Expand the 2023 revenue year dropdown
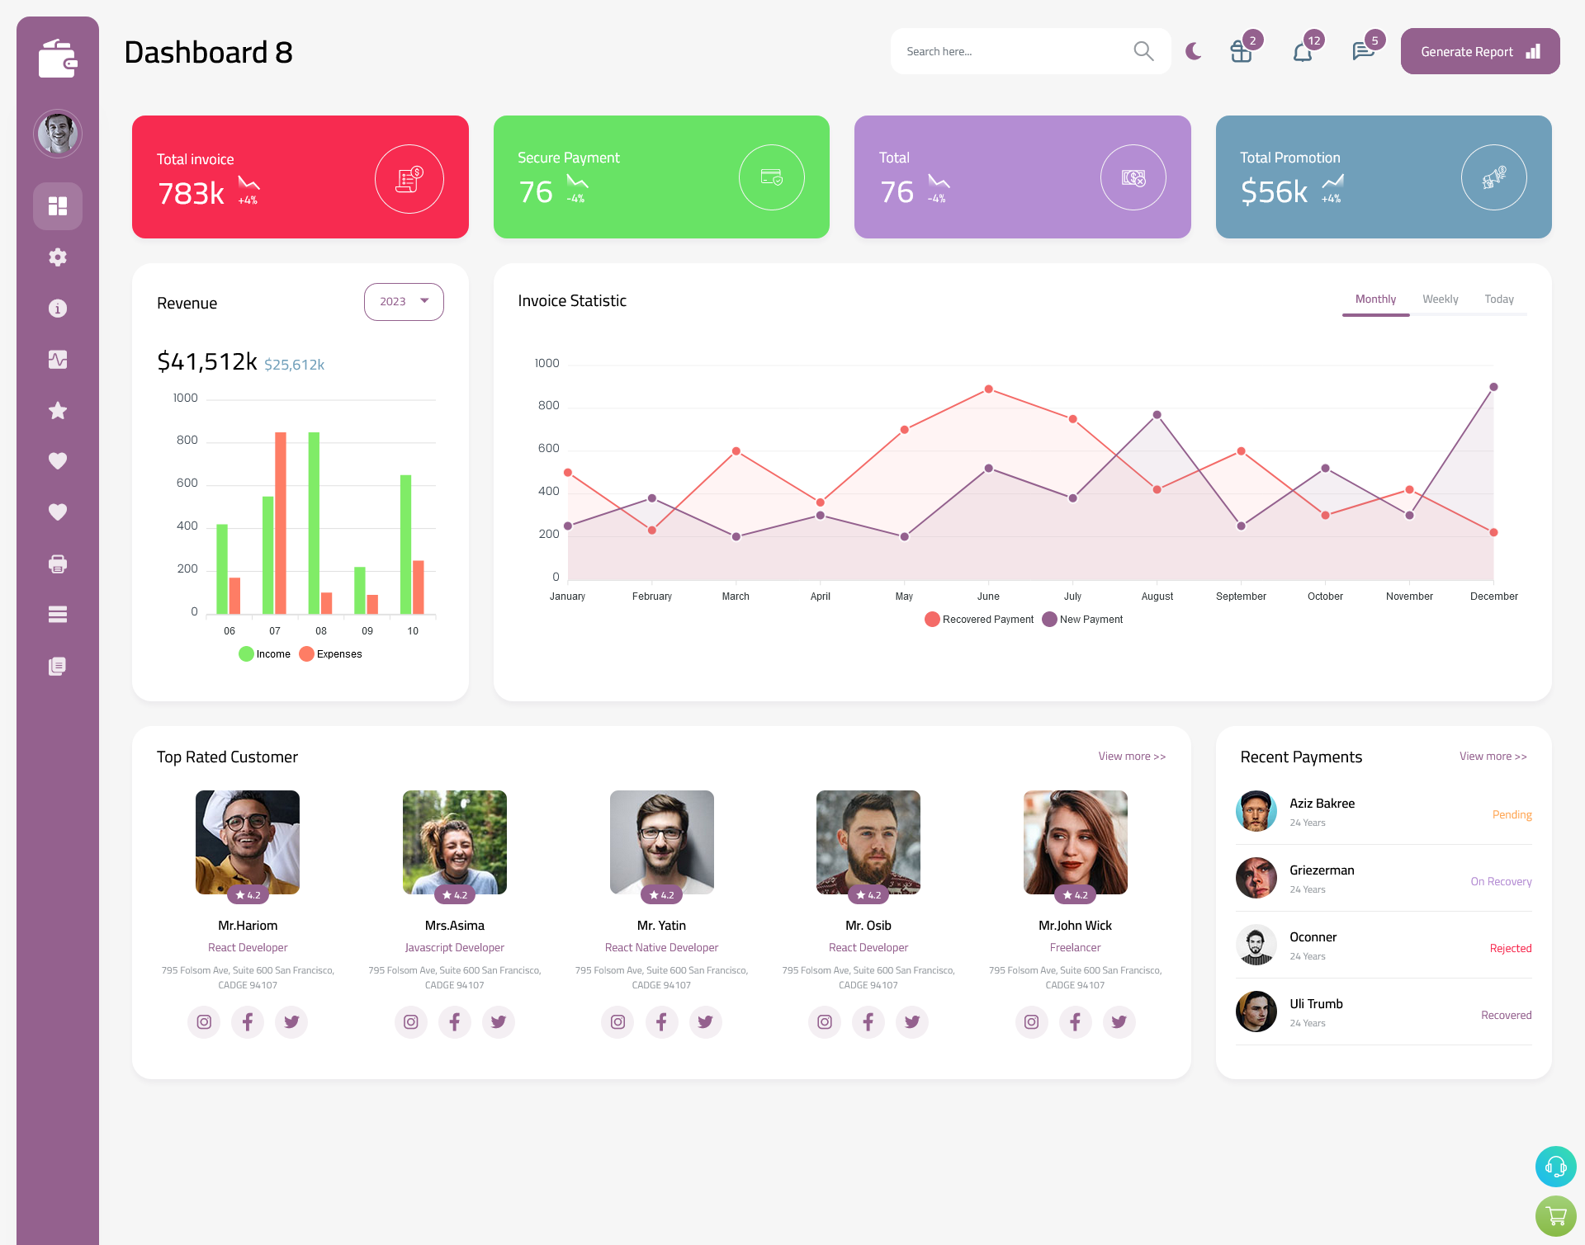Viewport: 1585px width, 1245px height. [x=404, y=299]
